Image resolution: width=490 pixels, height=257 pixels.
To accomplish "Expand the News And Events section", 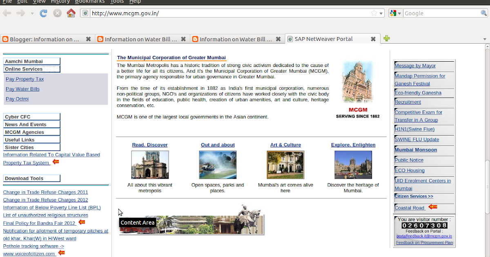I will pos(32,124).
